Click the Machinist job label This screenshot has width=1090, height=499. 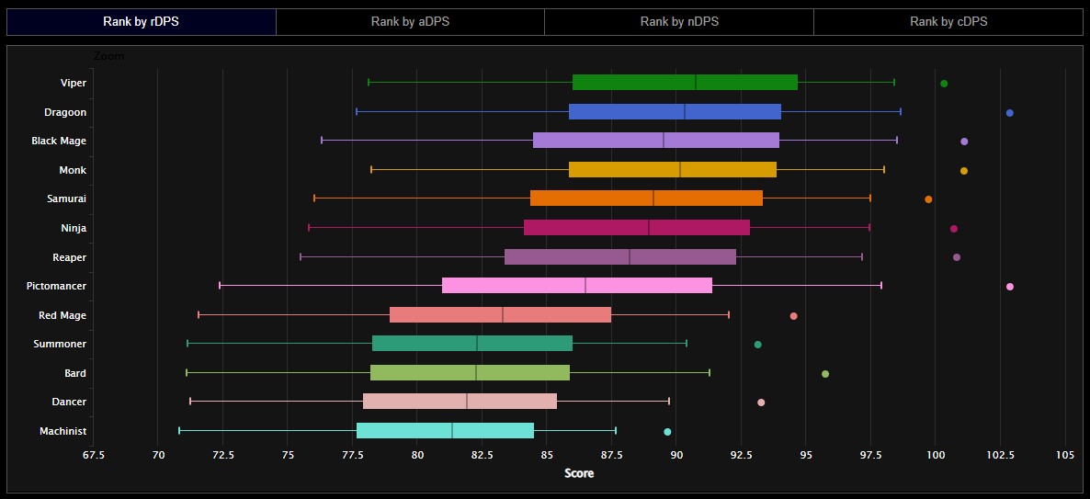63,431
